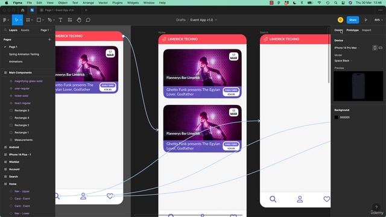Screen dimensions: 386x217
Task: Switch to the Assets tab
Action: (x=25, y=30)
